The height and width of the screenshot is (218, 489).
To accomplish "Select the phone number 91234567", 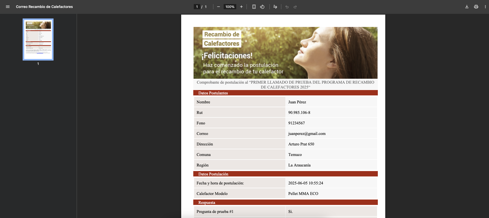I will [296, 123].
